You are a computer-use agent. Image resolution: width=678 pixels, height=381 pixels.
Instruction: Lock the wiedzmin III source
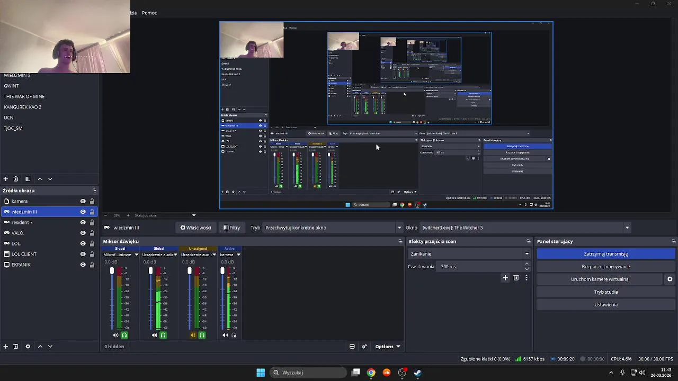pos(92,212)
